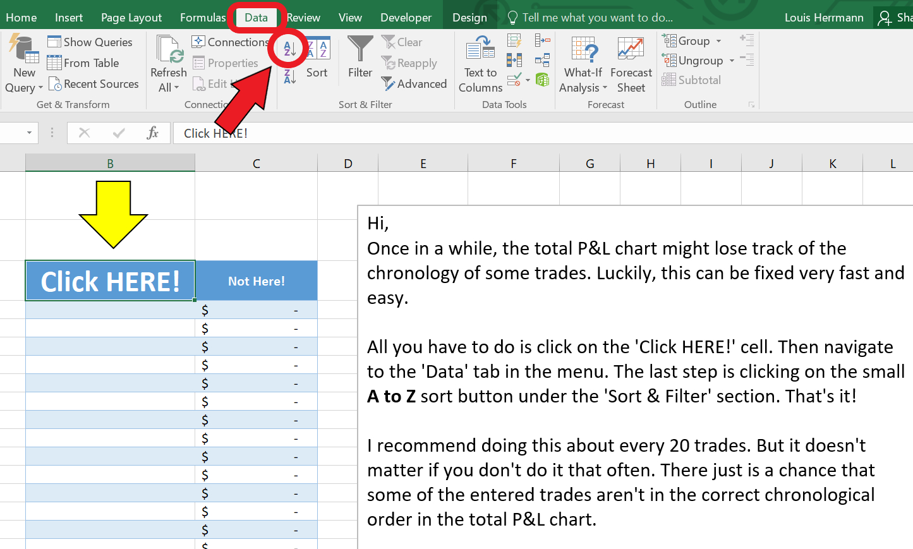Open the Consolidate data tool
This screenshot has width=913, height=549.
click(542, 42)
